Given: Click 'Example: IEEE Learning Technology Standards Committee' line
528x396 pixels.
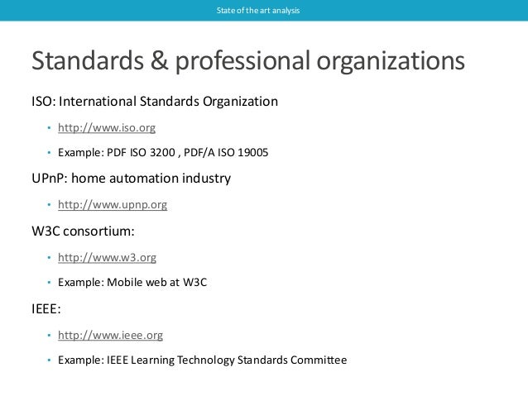Looking at the screenshot, I should [203, 360].
